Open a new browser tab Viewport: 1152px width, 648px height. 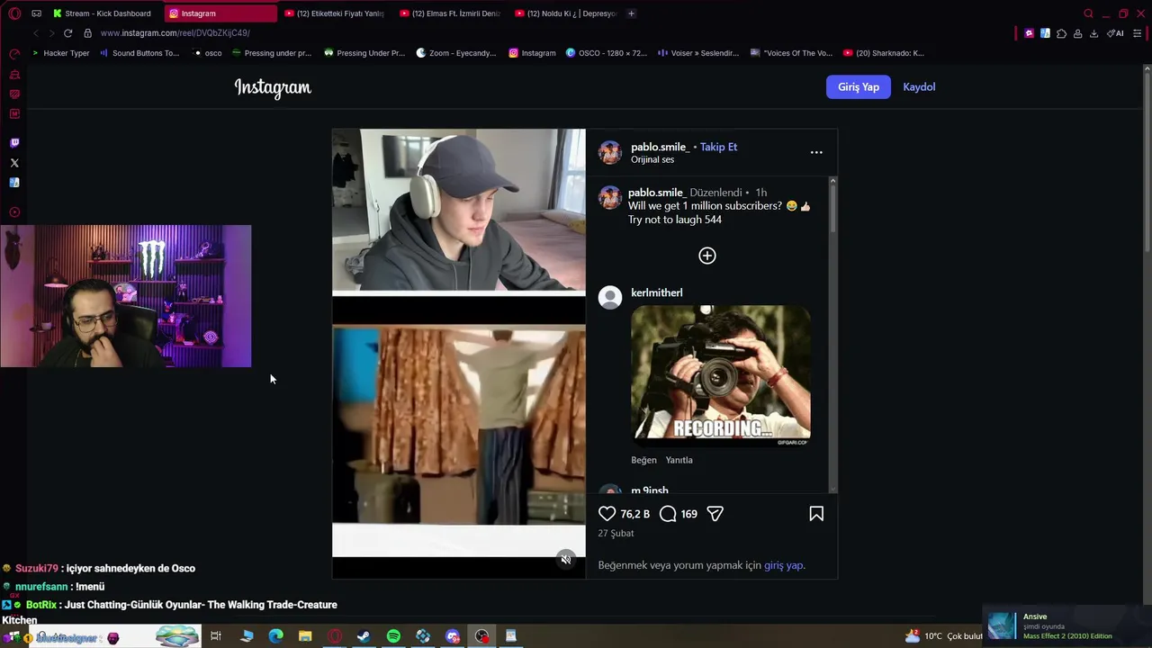[631, 13]
